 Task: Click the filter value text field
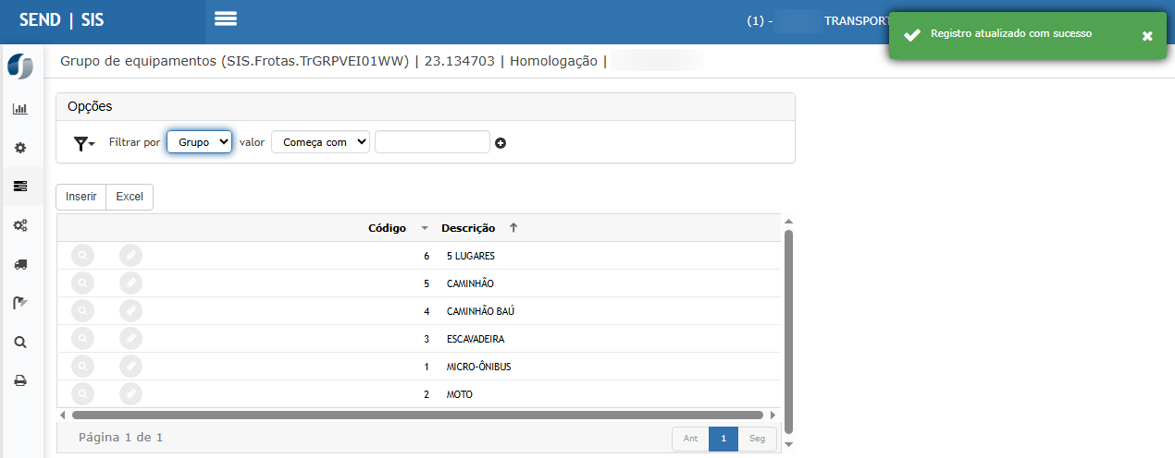click(431, 142)
